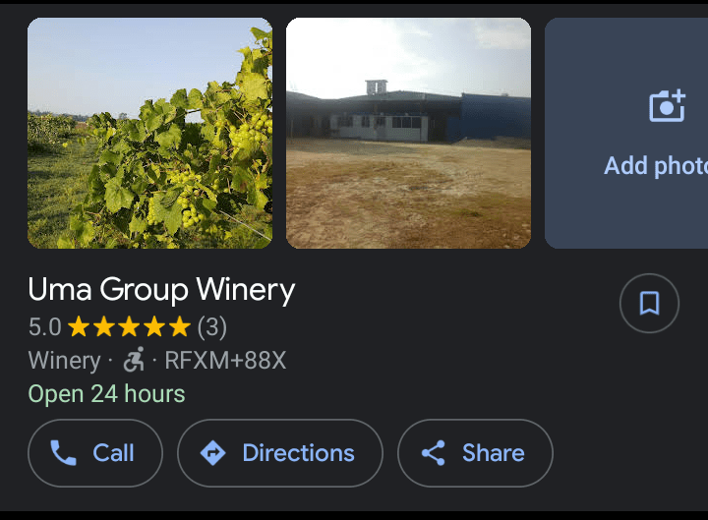
Task: Click the Directions button label
Action: (299, 453)
